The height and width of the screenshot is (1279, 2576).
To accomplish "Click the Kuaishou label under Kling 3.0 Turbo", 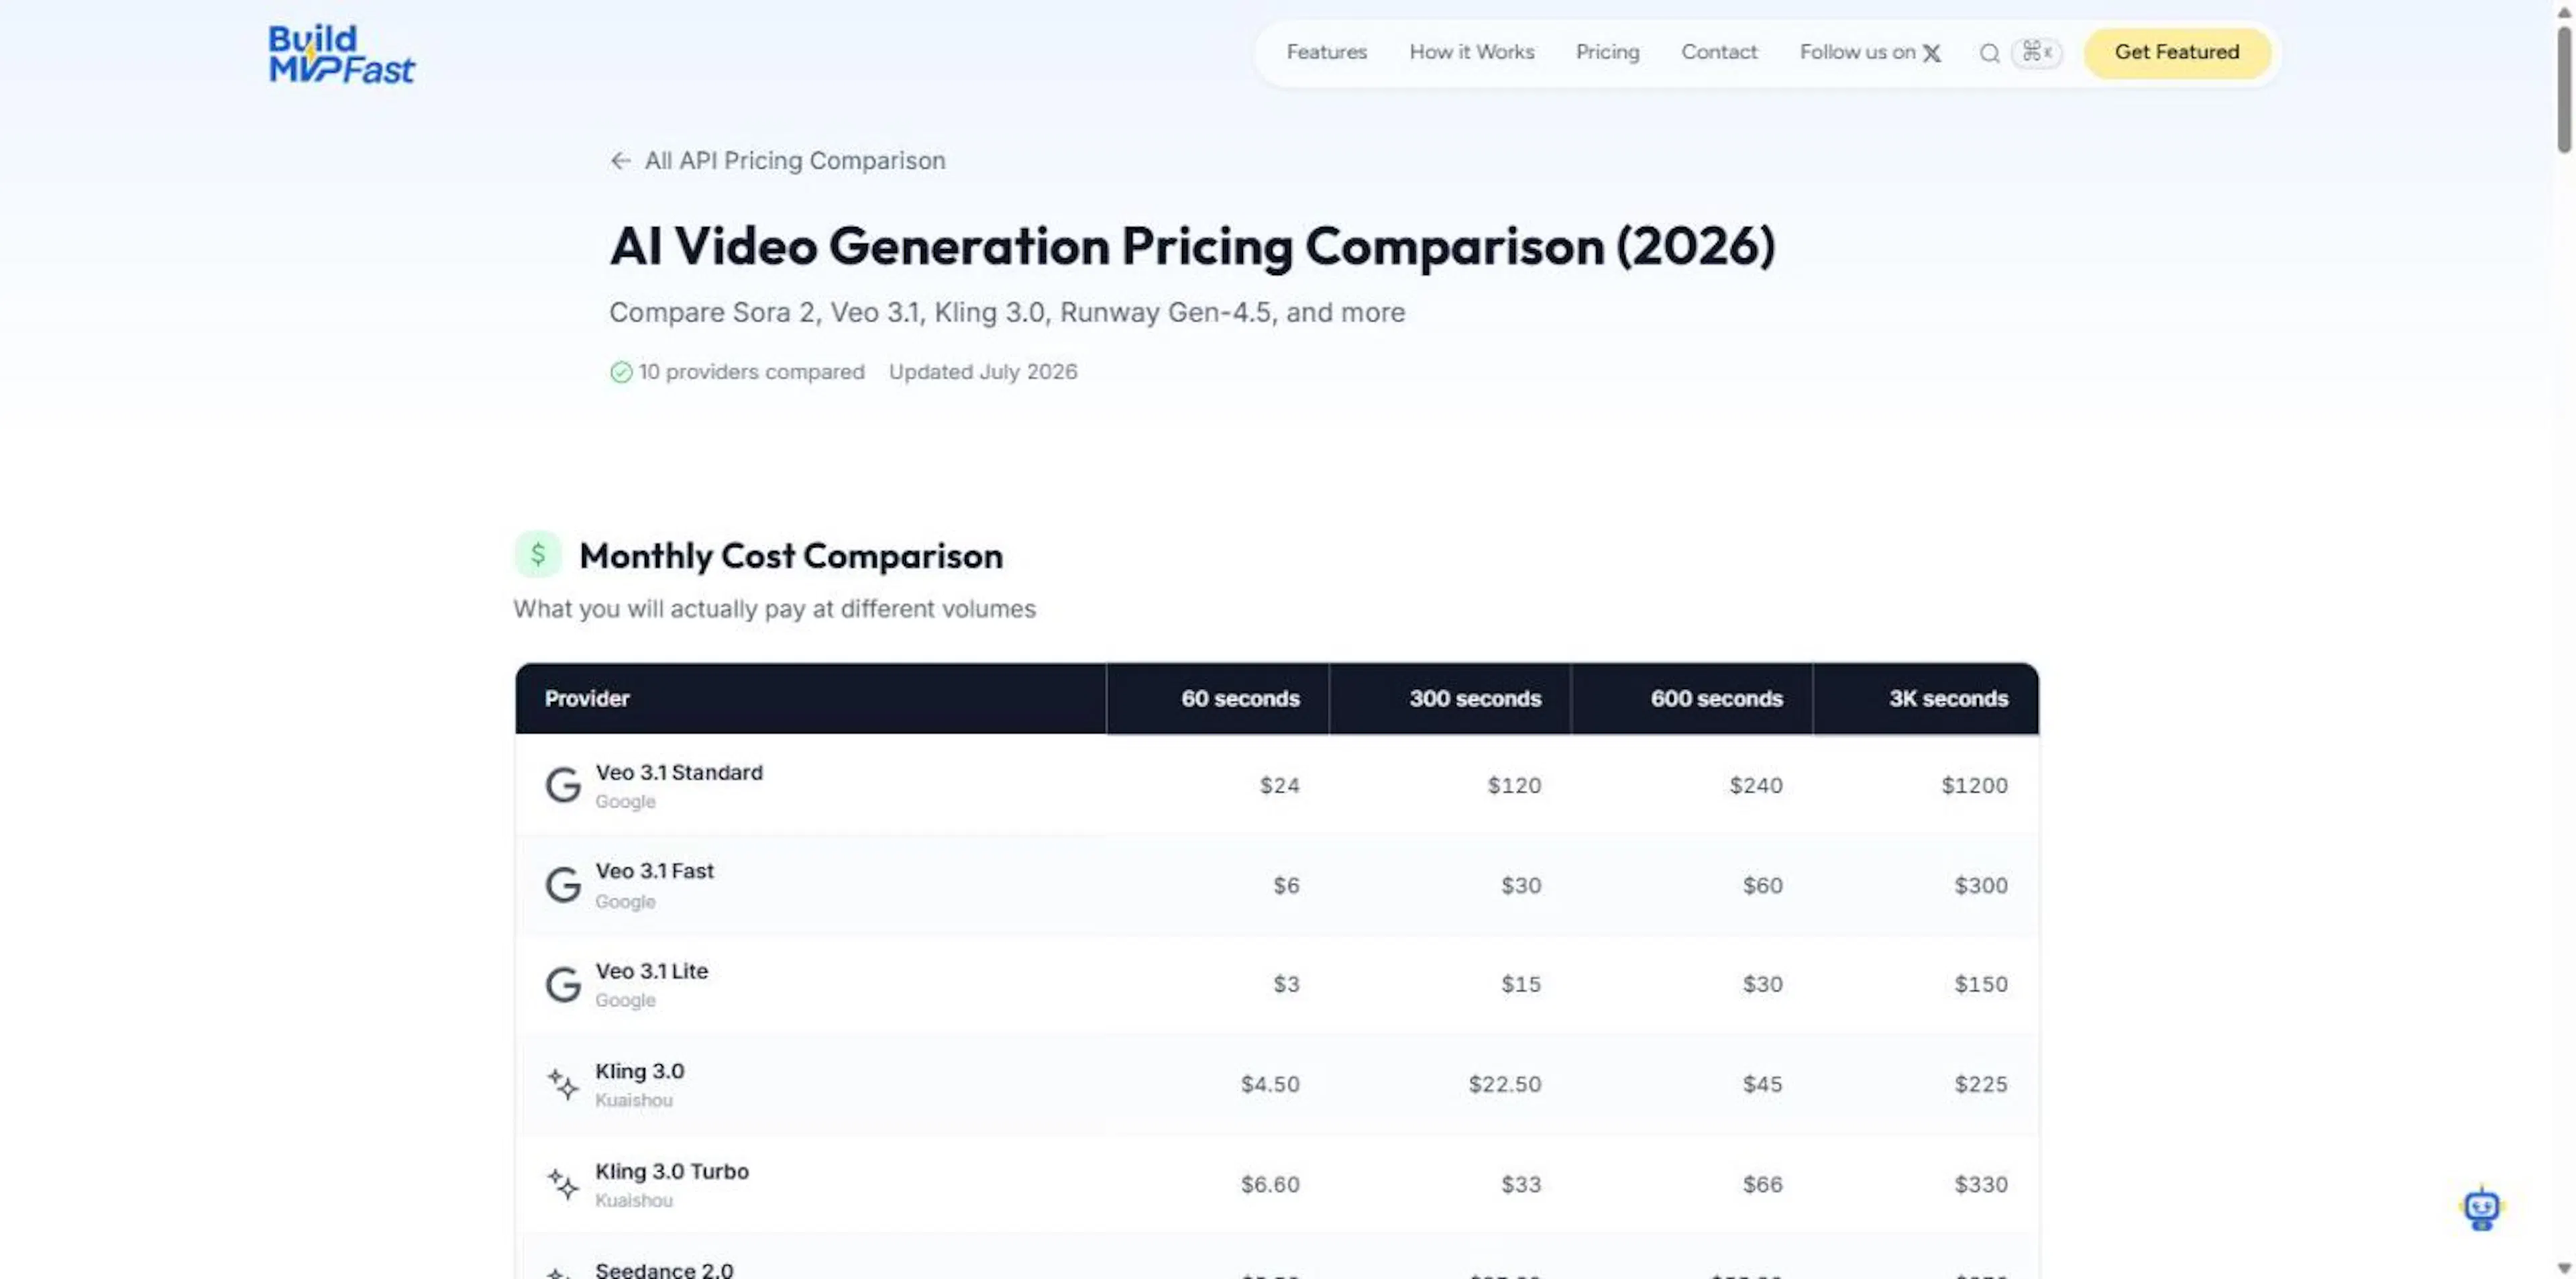I will point(634,1200).
